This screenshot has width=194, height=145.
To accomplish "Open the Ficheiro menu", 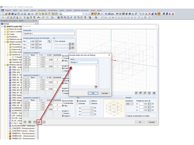I will pyautogui.click(x=8, y=10).
